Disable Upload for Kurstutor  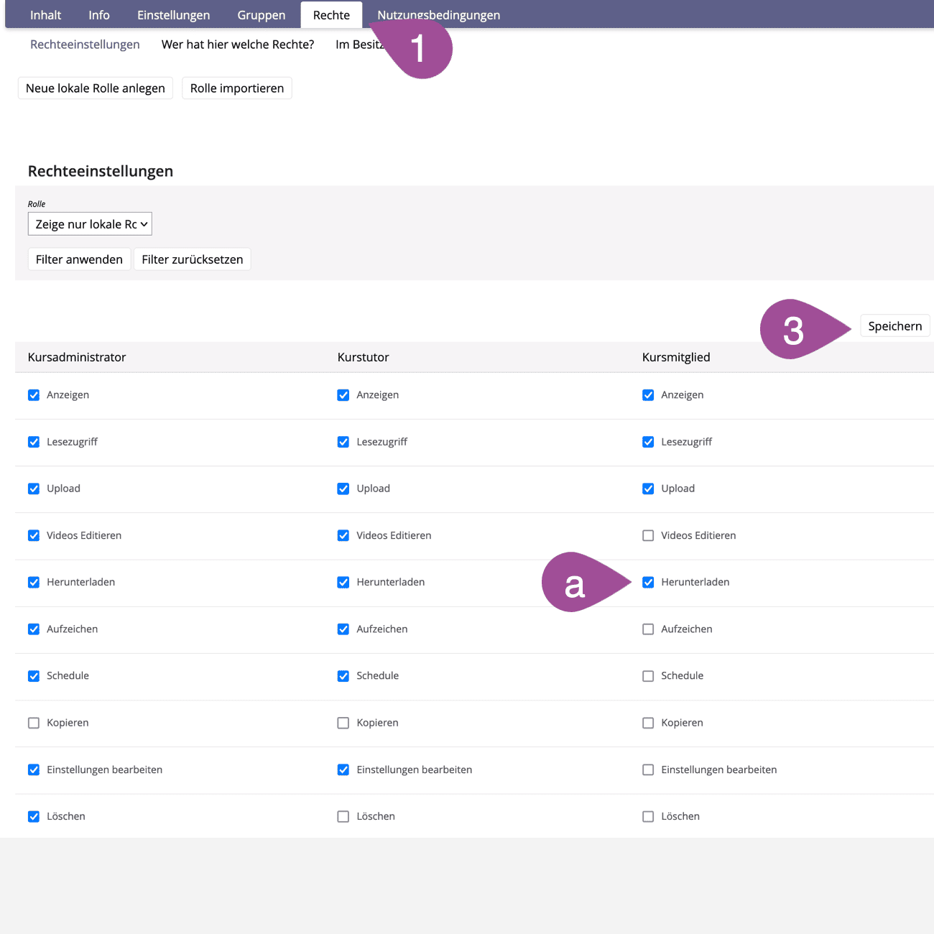click(343, 489)
